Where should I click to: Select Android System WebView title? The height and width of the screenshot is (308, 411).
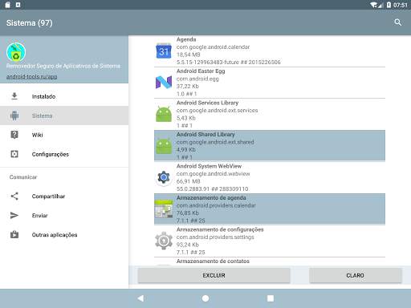coord(209,166)
